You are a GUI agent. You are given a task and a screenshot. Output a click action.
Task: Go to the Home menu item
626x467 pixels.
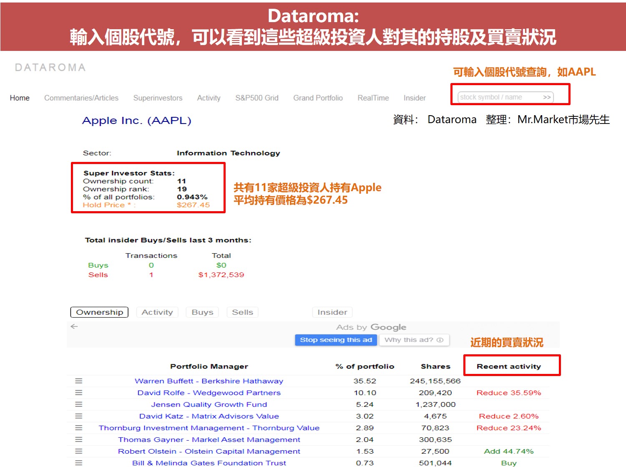pyautogui.click(x=20, y=98)
